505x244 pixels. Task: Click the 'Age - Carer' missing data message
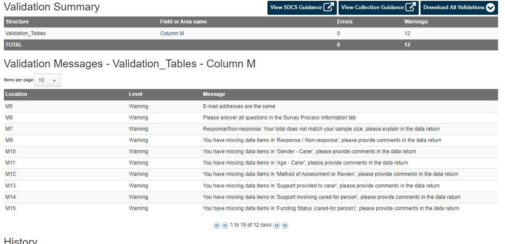point(305,163)
